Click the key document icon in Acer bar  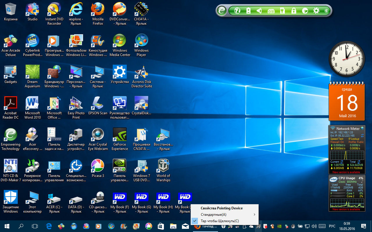point(282,11)
